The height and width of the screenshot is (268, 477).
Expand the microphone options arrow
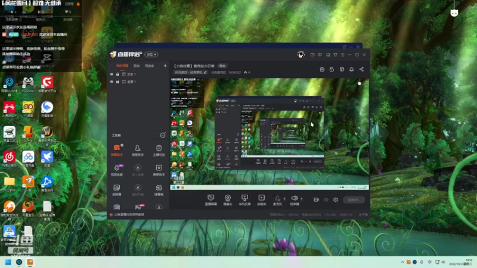click(x=284, y=199)
